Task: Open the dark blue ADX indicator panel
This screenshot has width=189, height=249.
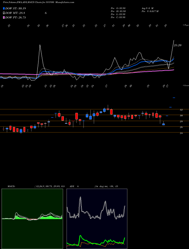Action: [97, 219]
